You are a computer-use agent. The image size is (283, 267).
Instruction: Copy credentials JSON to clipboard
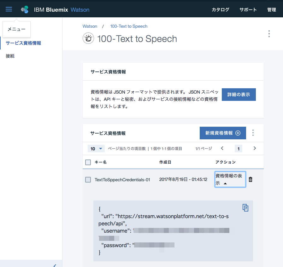pyautogui.click(x=245, y=208)
